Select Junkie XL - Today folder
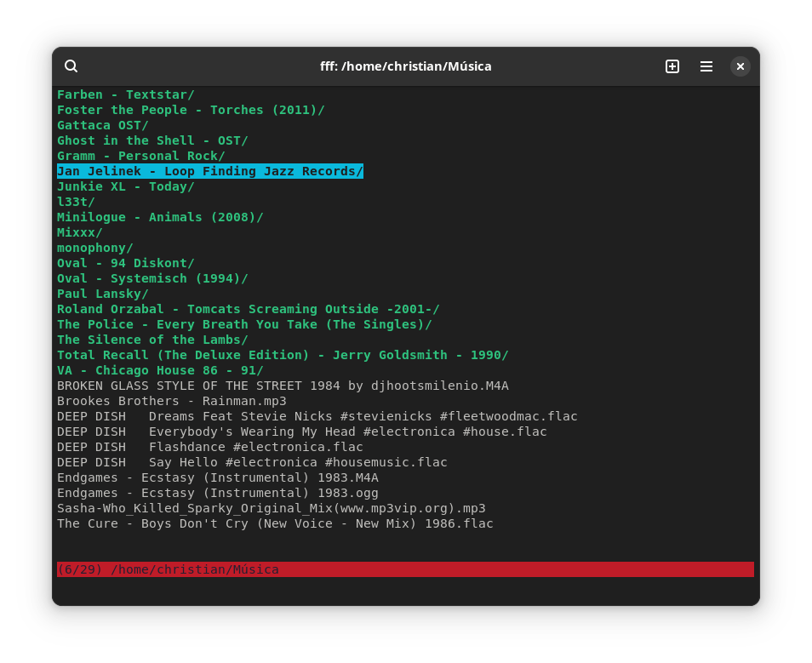 [x=126, y=186]
